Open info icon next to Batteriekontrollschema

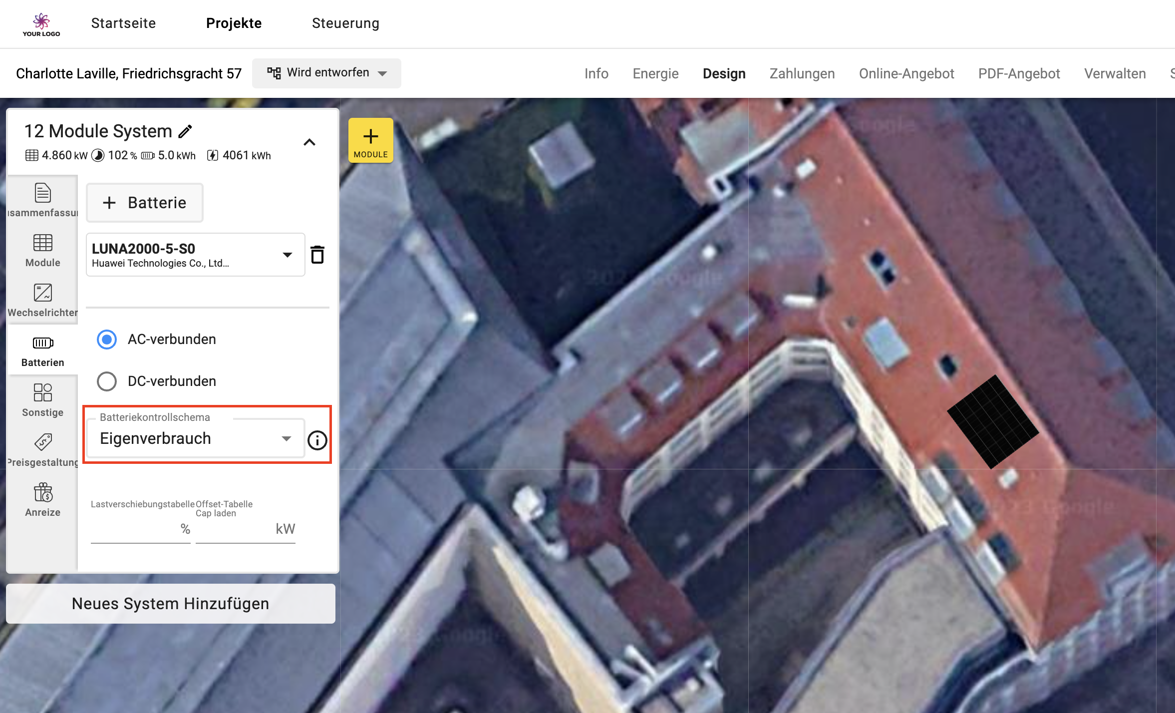click(x=317, y=440)
